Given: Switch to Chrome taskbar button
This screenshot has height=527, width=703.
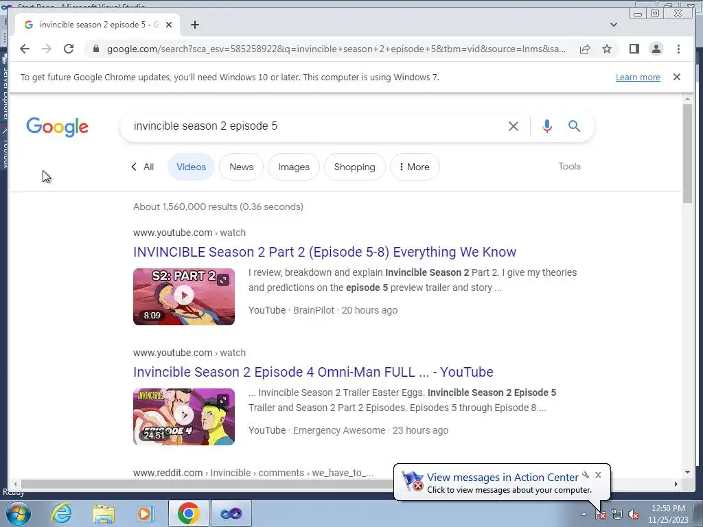Looking at the screenshot, I should tap(188, 513).
